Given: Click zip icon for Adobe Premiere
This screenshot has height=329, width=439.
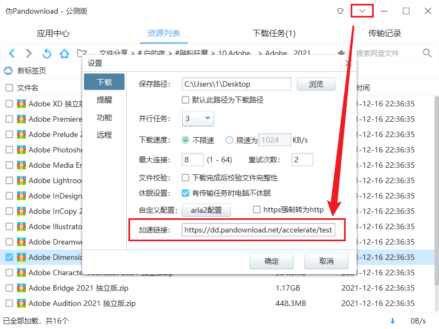Looking at the screenshot, I should pyautogui.click(x=21, y=119).
